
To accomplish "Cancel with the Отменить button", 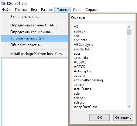I will pos(123,118).
